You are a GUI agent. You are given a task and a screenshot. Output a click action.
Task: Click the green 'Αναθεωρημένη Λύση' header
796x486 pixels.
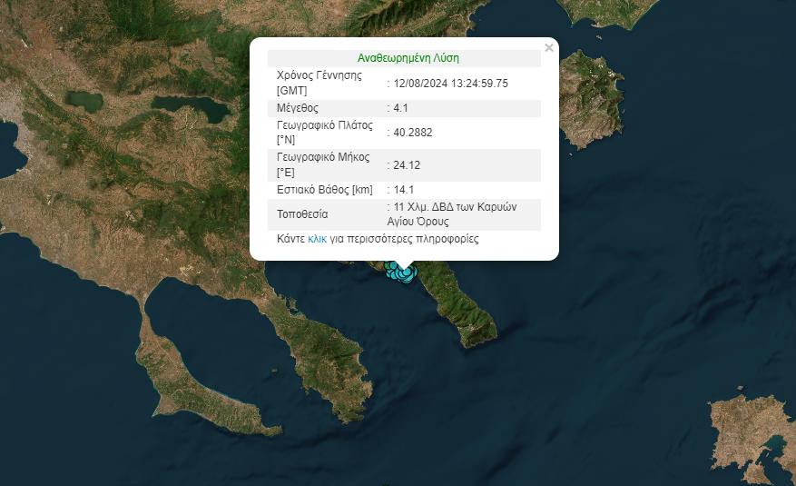408,58
